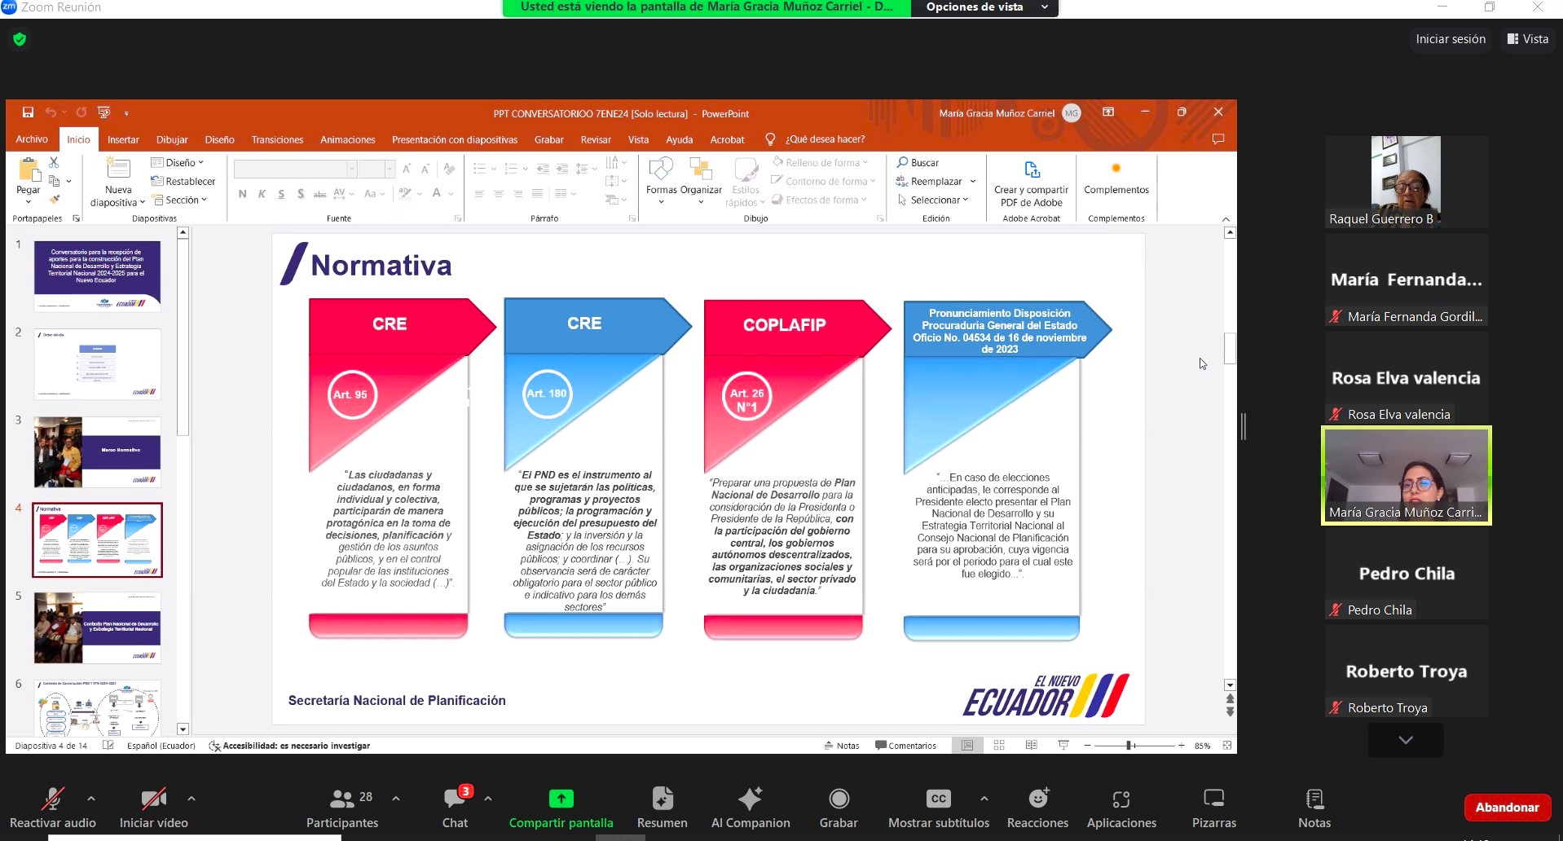Image resolution: width=1563 pixels, height=841 pixels.
Task: Expand more participants chevron below Roberto Troya
Action: [1406, 740]
